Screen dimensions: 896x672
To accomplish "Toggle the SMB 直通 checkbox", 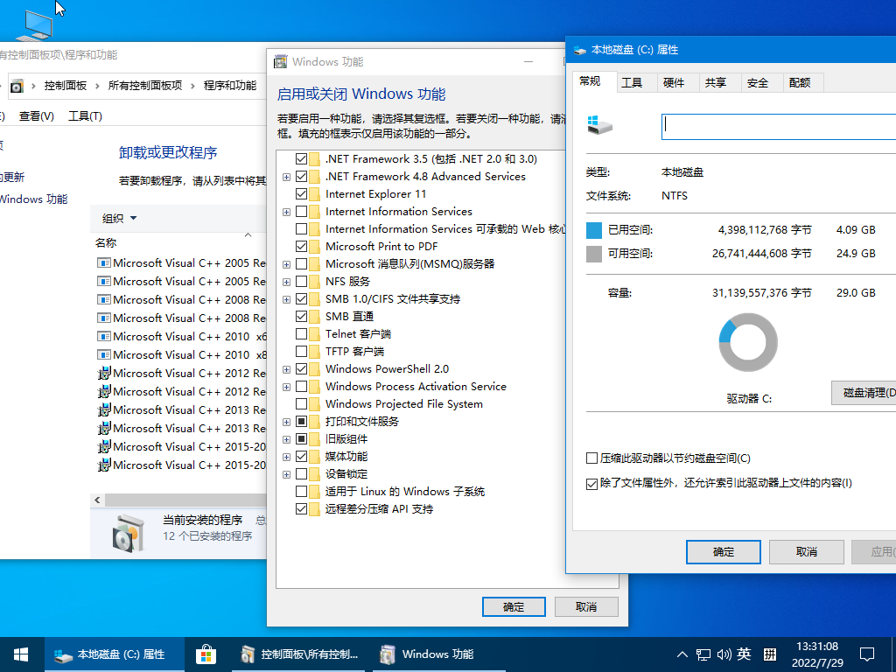I will (x=302, y=316).
